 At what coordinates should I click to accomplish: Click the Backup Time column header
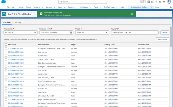[x=109, y=45]
